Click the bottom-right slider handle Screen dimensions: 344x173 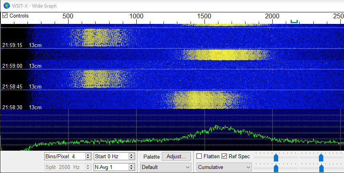(x=321, y=169)
